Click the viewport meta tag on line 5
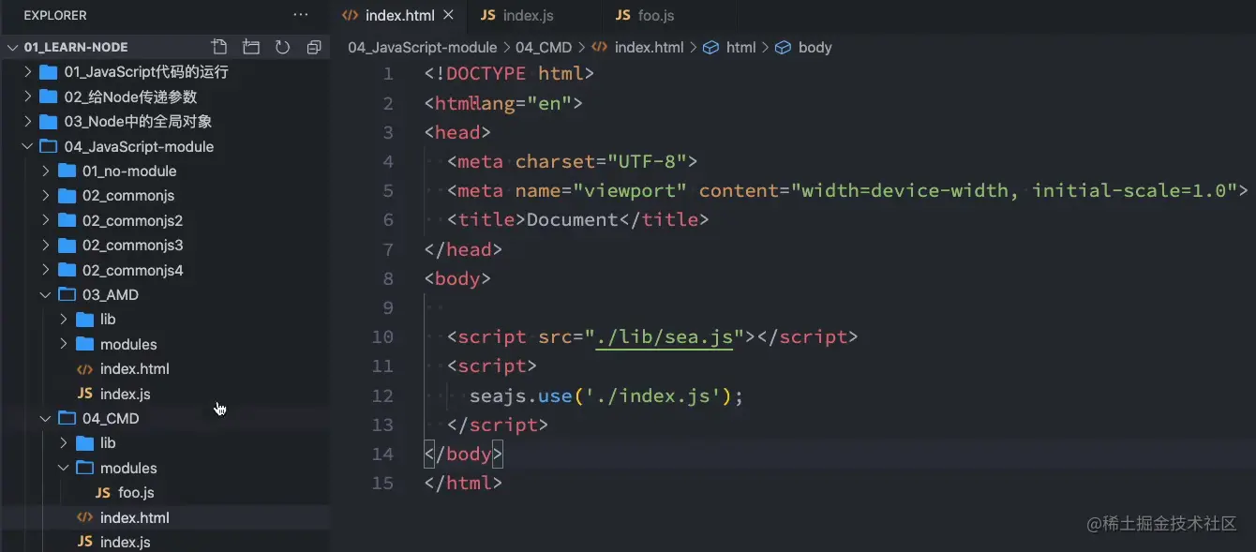This screenshot has width=1256, height=552. [847, 191]
